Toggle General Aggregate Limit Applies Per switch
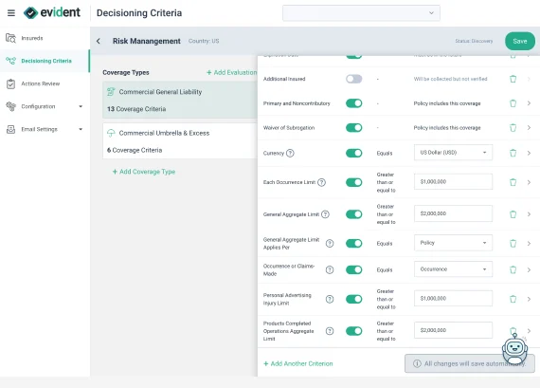This screenshot has width=540, height=388. 354,244
